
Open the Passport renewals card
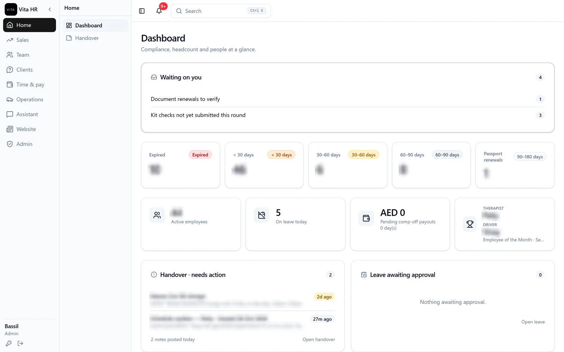[515, 165]
